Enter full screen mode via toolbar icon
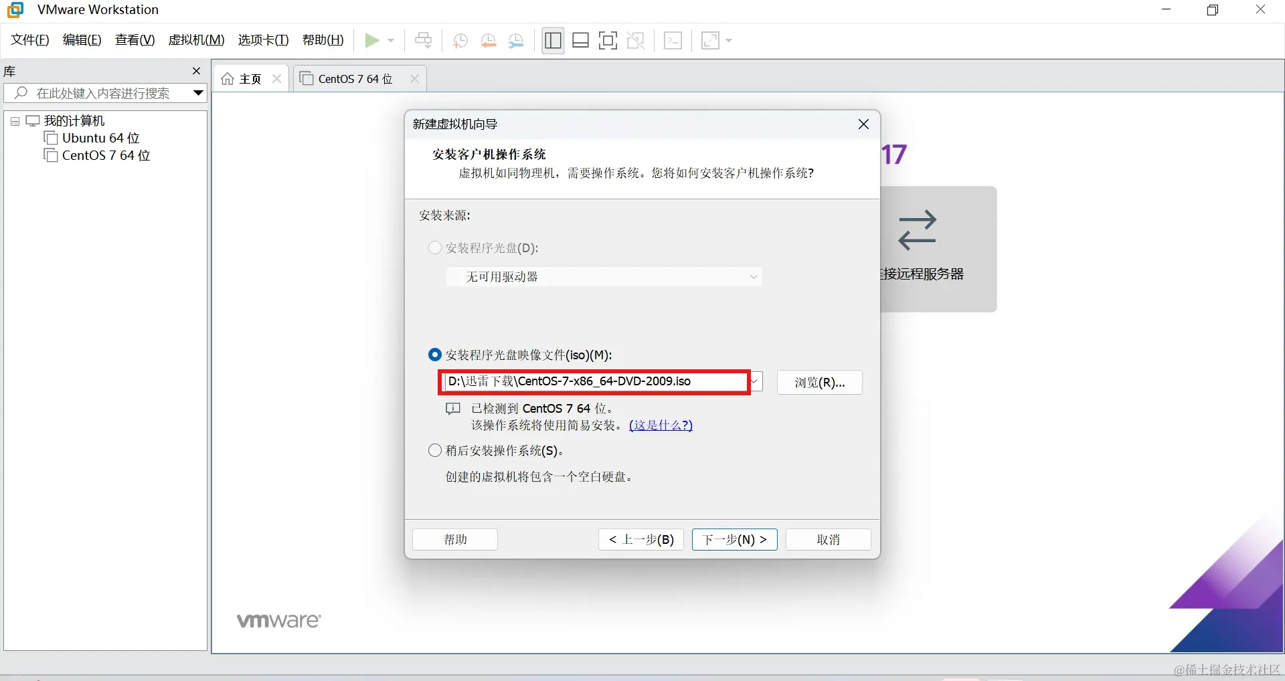This screenshot has width=1285, height=681. [x=608, y=41]
